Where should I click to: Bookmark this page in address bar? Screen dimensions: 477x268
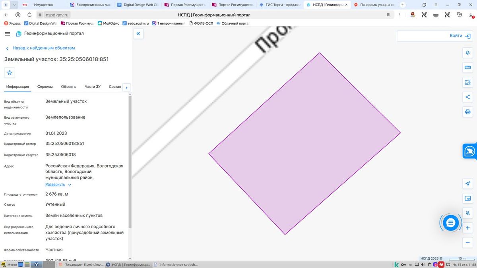pyautogui.click(x=388, y=15)
